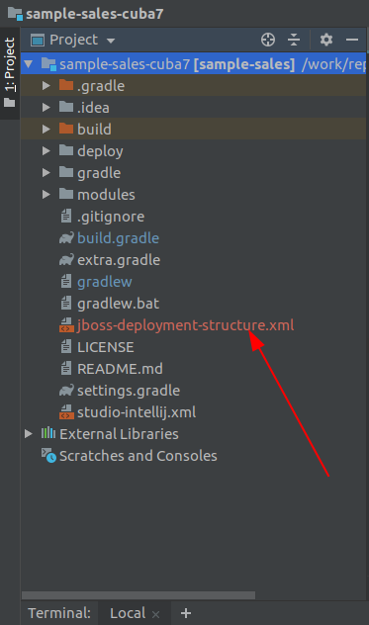
Task: Select build.gradle in the project tree
Action: [118, 238]
